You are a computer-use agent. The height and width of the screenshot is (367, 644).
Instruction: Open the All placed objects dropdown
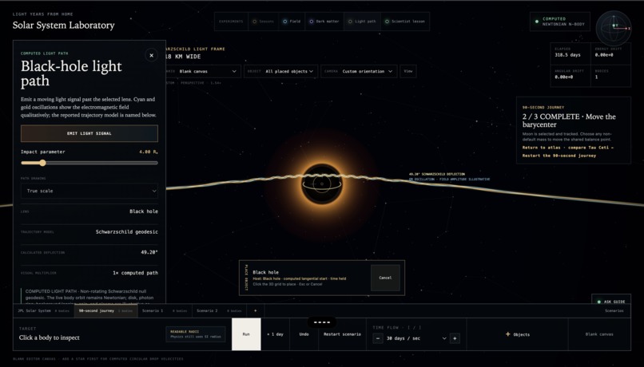pyautogui.click(x=280, y=71)
